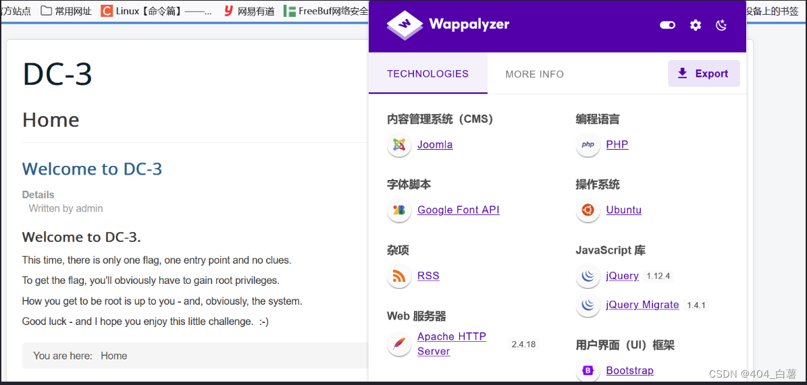Click the Joomla icon
807x385 pixels.
click(399, 145)
